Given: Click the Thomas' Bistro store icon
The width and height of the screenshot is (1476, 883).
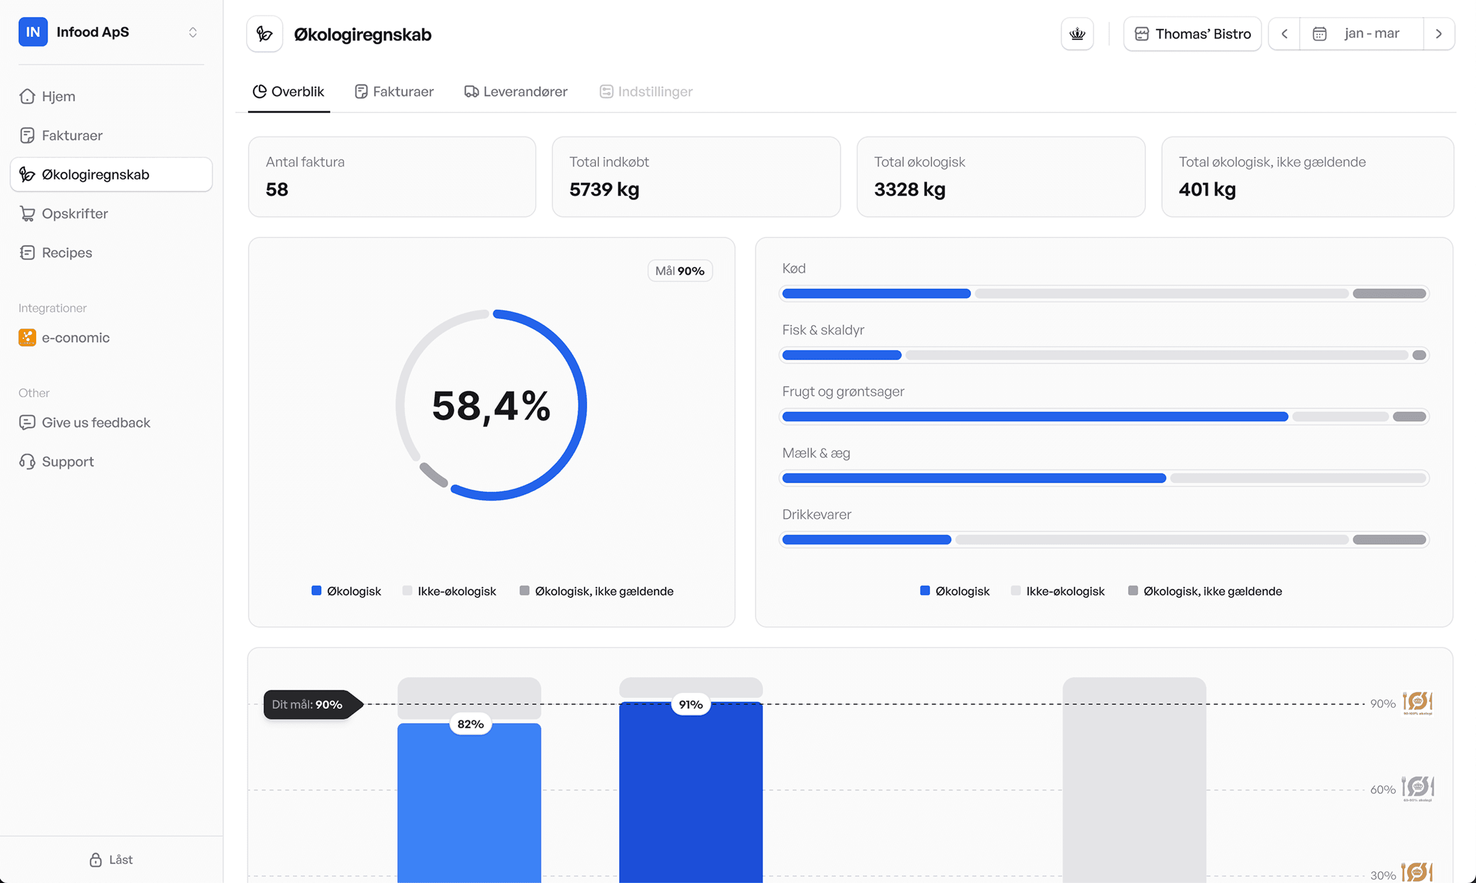Looking at the screenshot, I should 1142,34.
